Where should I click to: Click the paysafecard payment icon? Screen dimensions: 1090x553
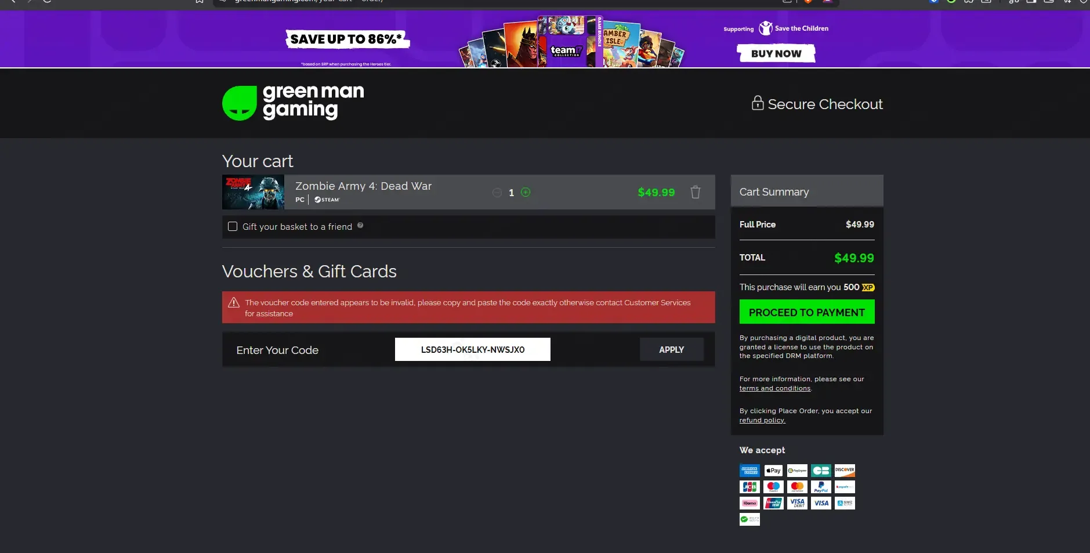coord(845,487)
